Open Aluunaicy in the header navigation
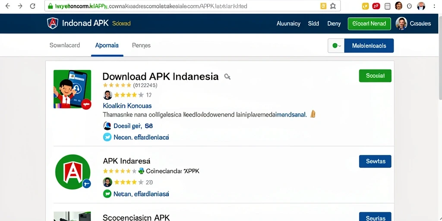This screenshot has height=221, width=442. [x=288, y=24]
